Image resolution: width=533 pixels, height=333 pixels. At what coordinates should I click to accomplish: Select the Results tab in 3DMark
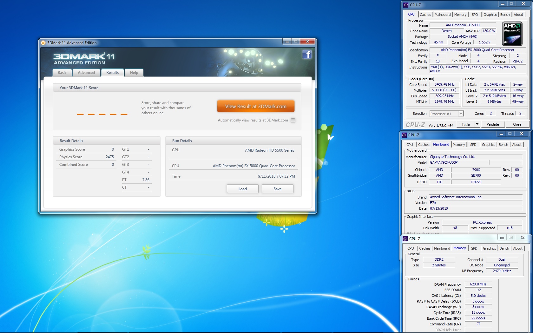pyautogui.click(x=112, y=73)
